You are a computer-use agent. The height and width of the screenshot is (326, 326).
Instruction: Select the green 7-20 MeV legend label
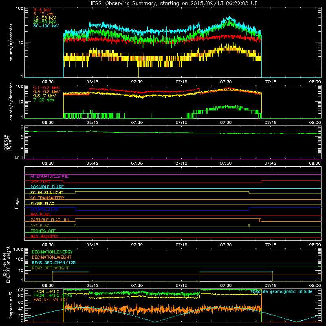(x=44, y=100)
